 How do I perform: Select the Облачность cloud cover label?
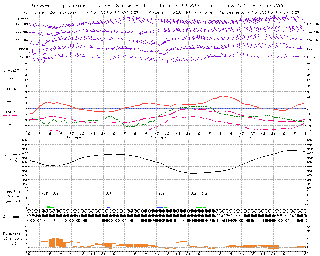(13, 217)
